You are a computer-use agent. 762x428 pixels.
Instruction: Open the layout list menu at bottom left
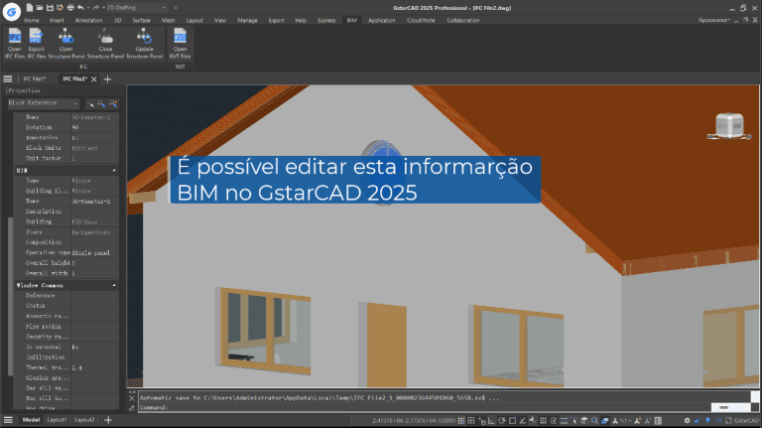8,420
